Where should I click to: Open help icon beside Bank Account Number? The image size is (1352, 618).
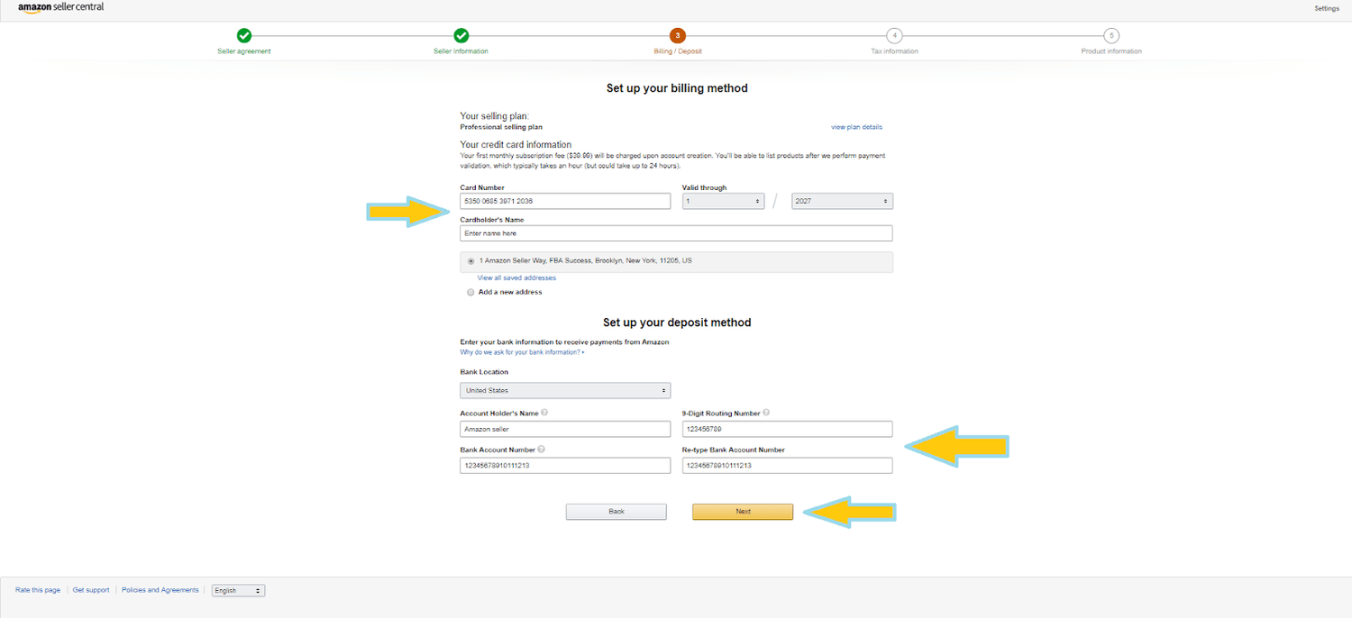541,449
